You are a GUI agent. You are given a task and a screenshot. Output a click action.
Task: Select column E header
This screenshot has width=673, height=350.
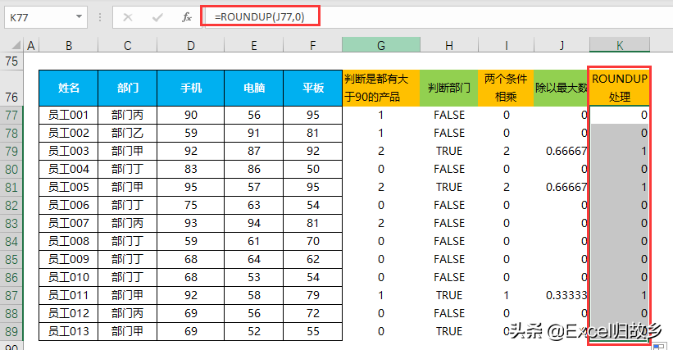point(253,45)
